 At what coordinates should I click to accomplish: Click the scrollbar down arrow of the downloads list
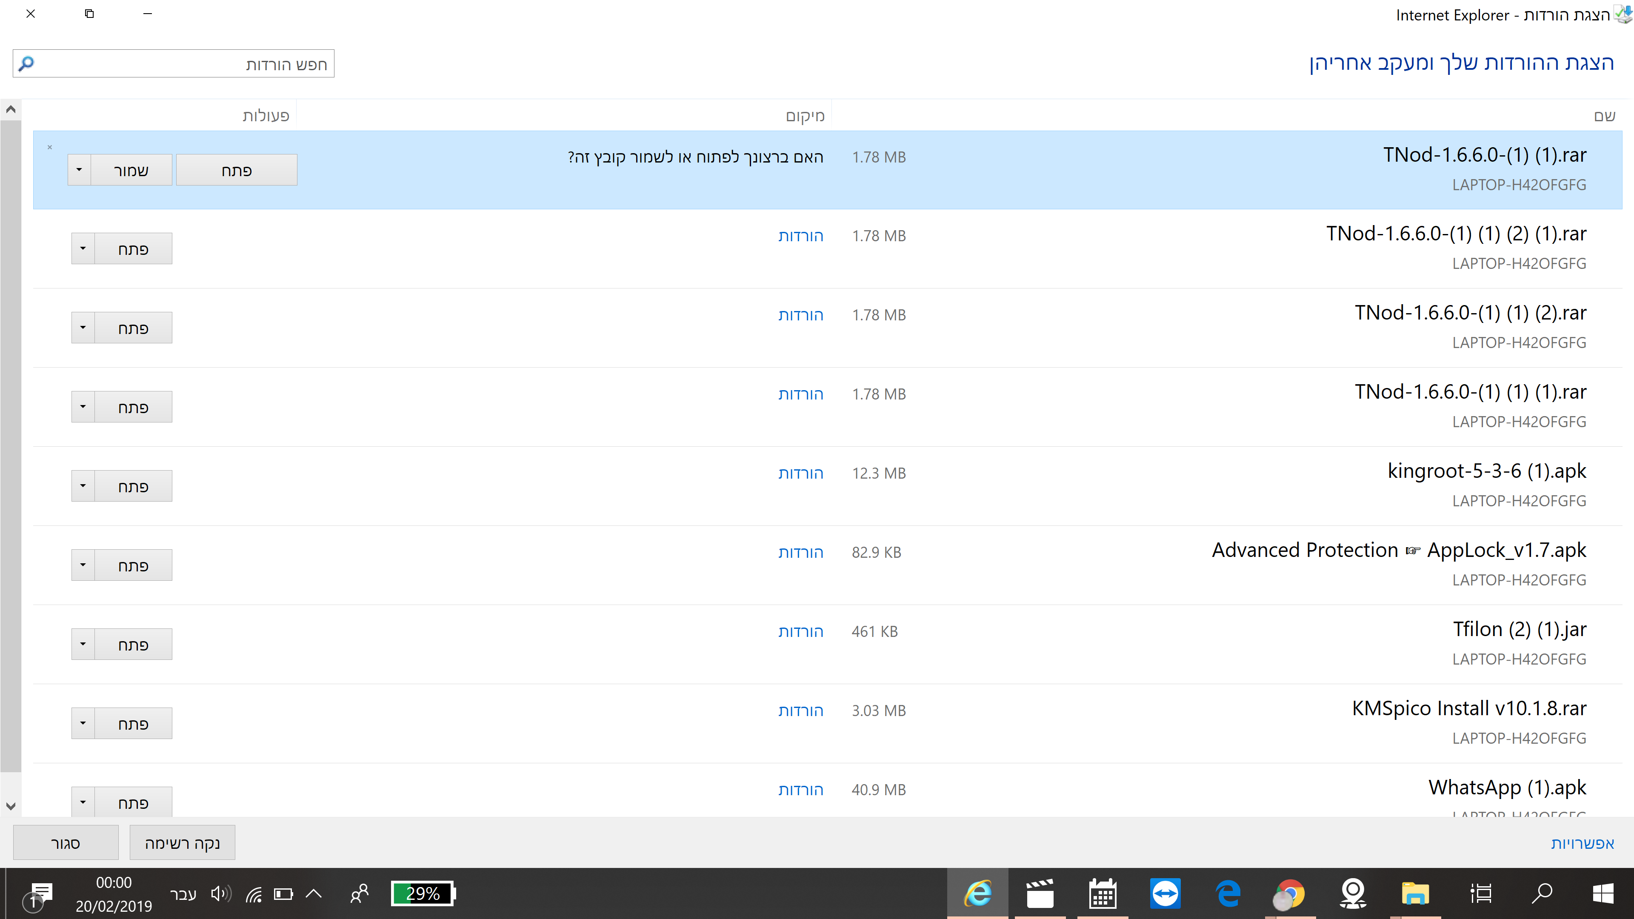(11, 806)
